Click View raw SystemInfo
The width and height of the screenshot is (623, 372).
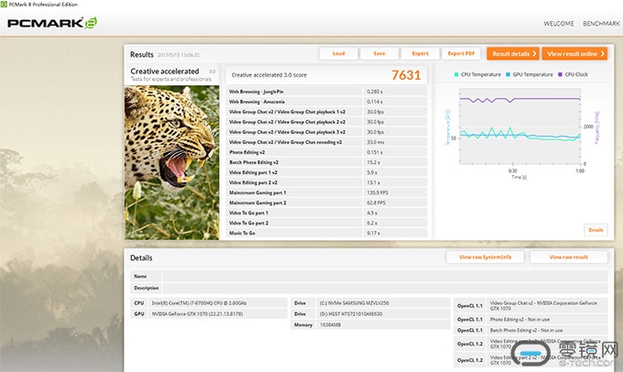pyautogui.click(x=486, y=257)
